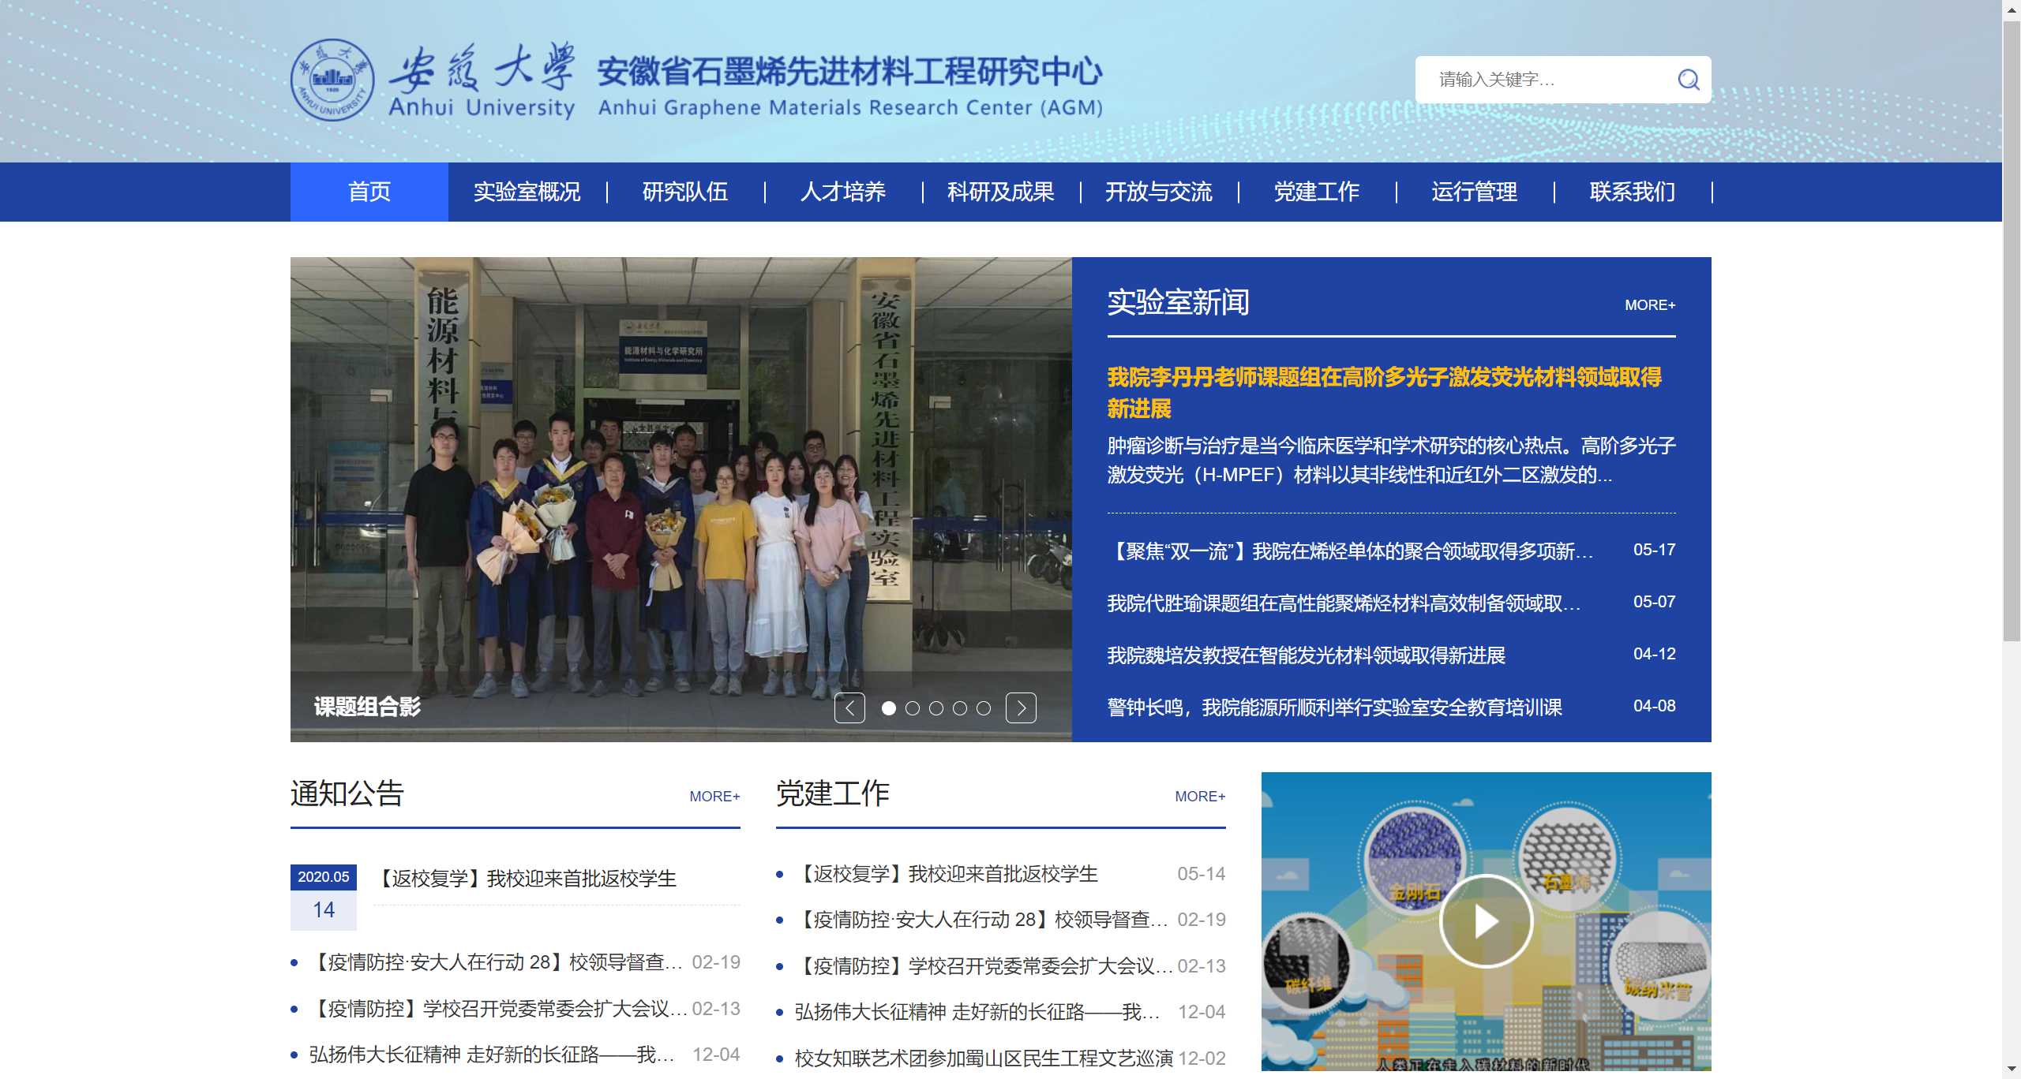The height and width of the screenshot is (1079, 2021).
Task: Click the Anhui University circular logo
Action: [x=332, y=80]
